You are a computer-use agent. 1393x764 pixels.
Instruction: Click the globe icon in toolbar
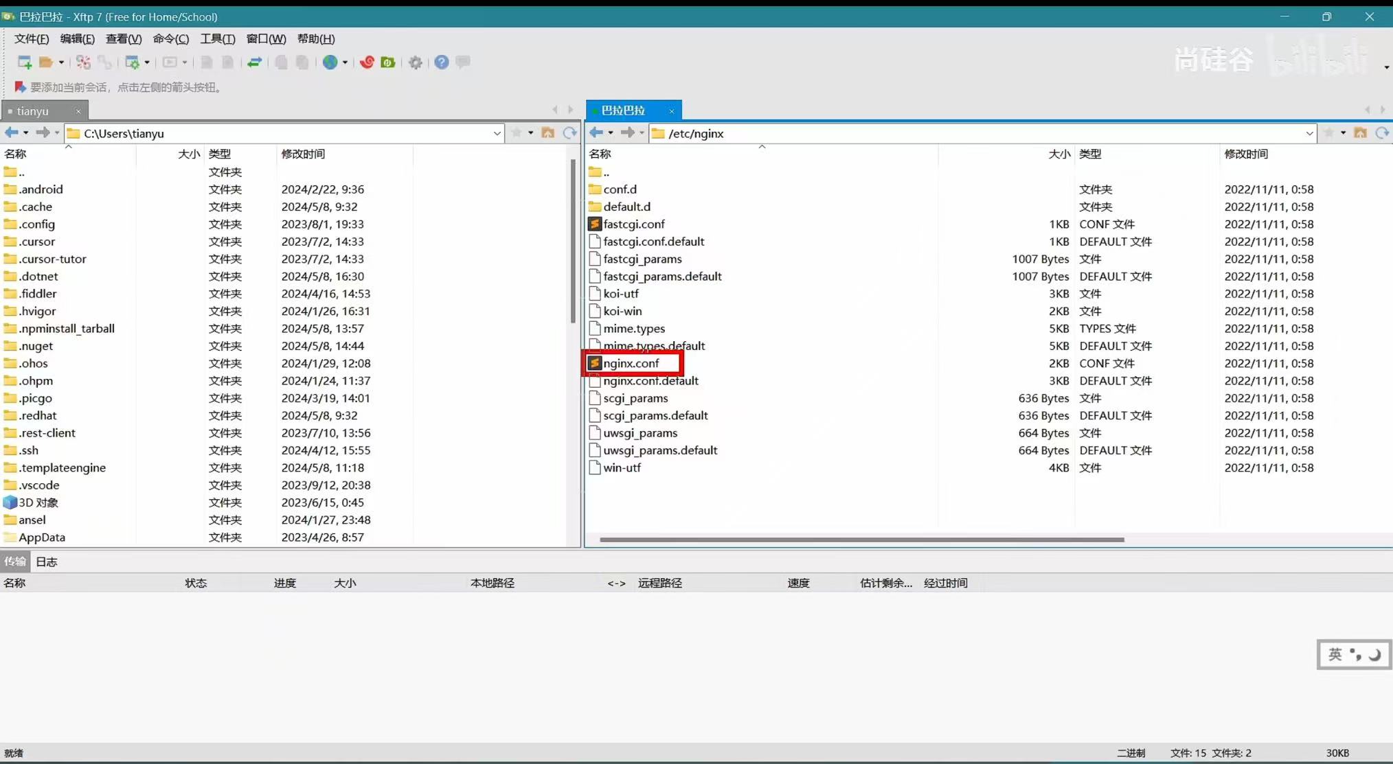[x=330, y=62]
